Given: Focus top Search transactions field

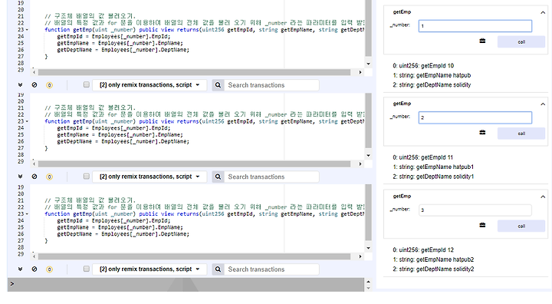Looking at the screenshot, I should pyautogui.click(x=271, y=85).
